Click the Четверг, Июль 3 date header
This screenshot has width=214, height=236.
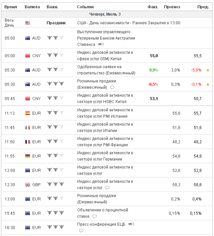105,14
